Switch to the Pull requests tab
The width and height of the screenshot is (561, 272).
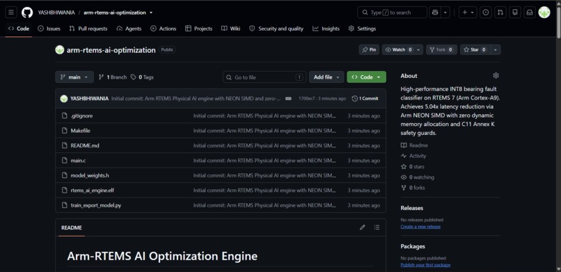pyautogui.click(x=88, y=29)
